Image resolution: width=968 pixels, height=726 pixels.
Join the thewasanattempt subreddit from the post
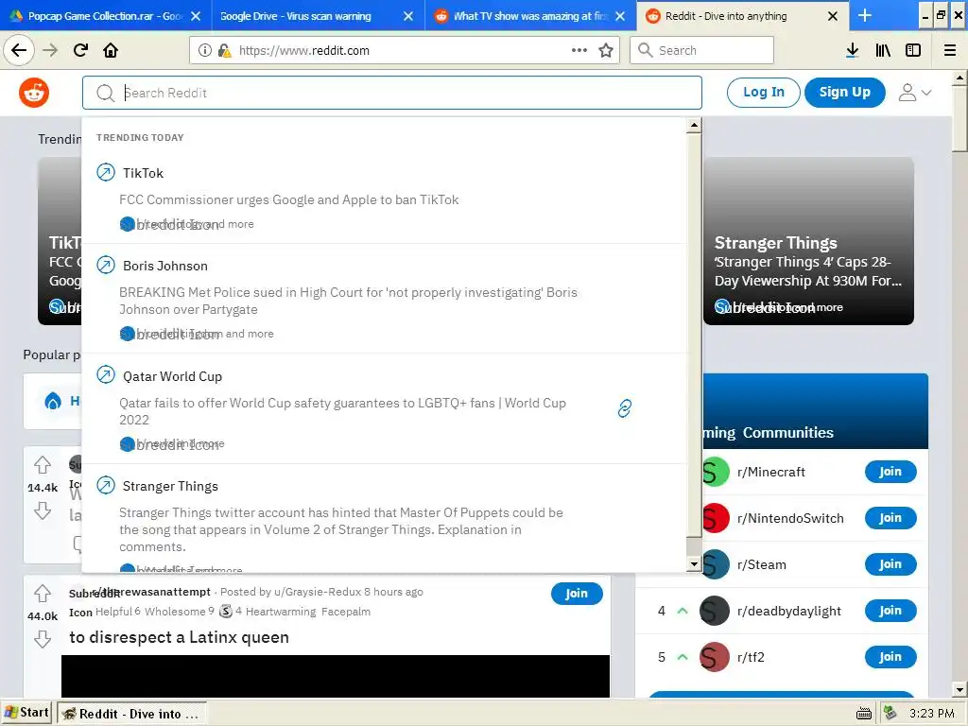click(x=577, y=594)
